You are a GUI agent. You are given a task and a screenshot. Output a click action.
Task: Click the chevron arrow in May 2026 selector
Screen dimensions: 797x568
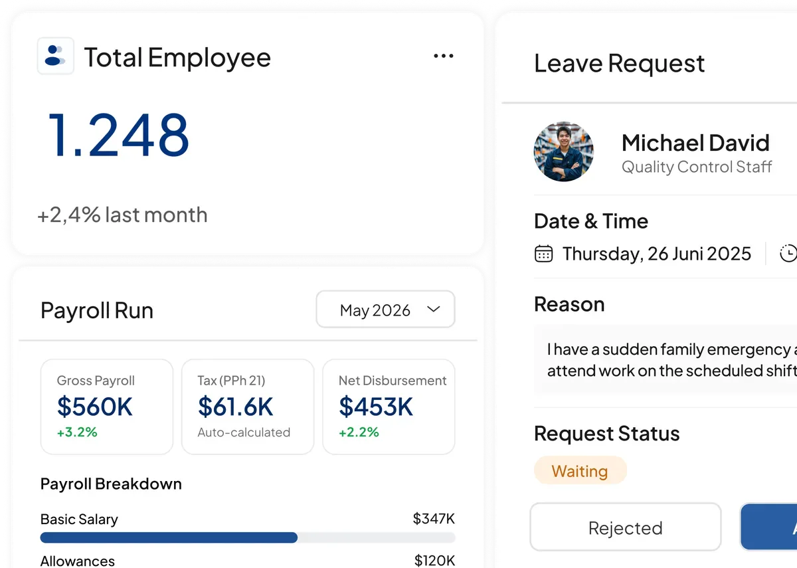434,310
